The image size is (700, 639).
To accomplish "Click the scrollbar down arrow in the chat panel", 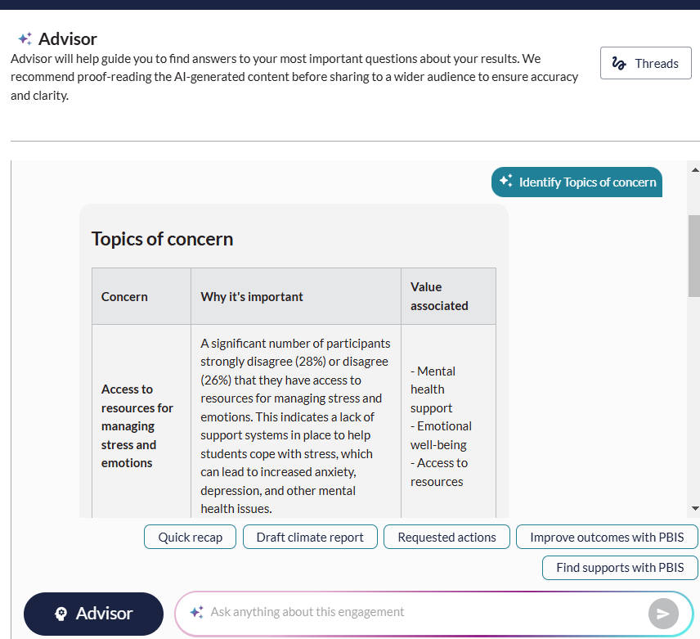I will 694,508.
